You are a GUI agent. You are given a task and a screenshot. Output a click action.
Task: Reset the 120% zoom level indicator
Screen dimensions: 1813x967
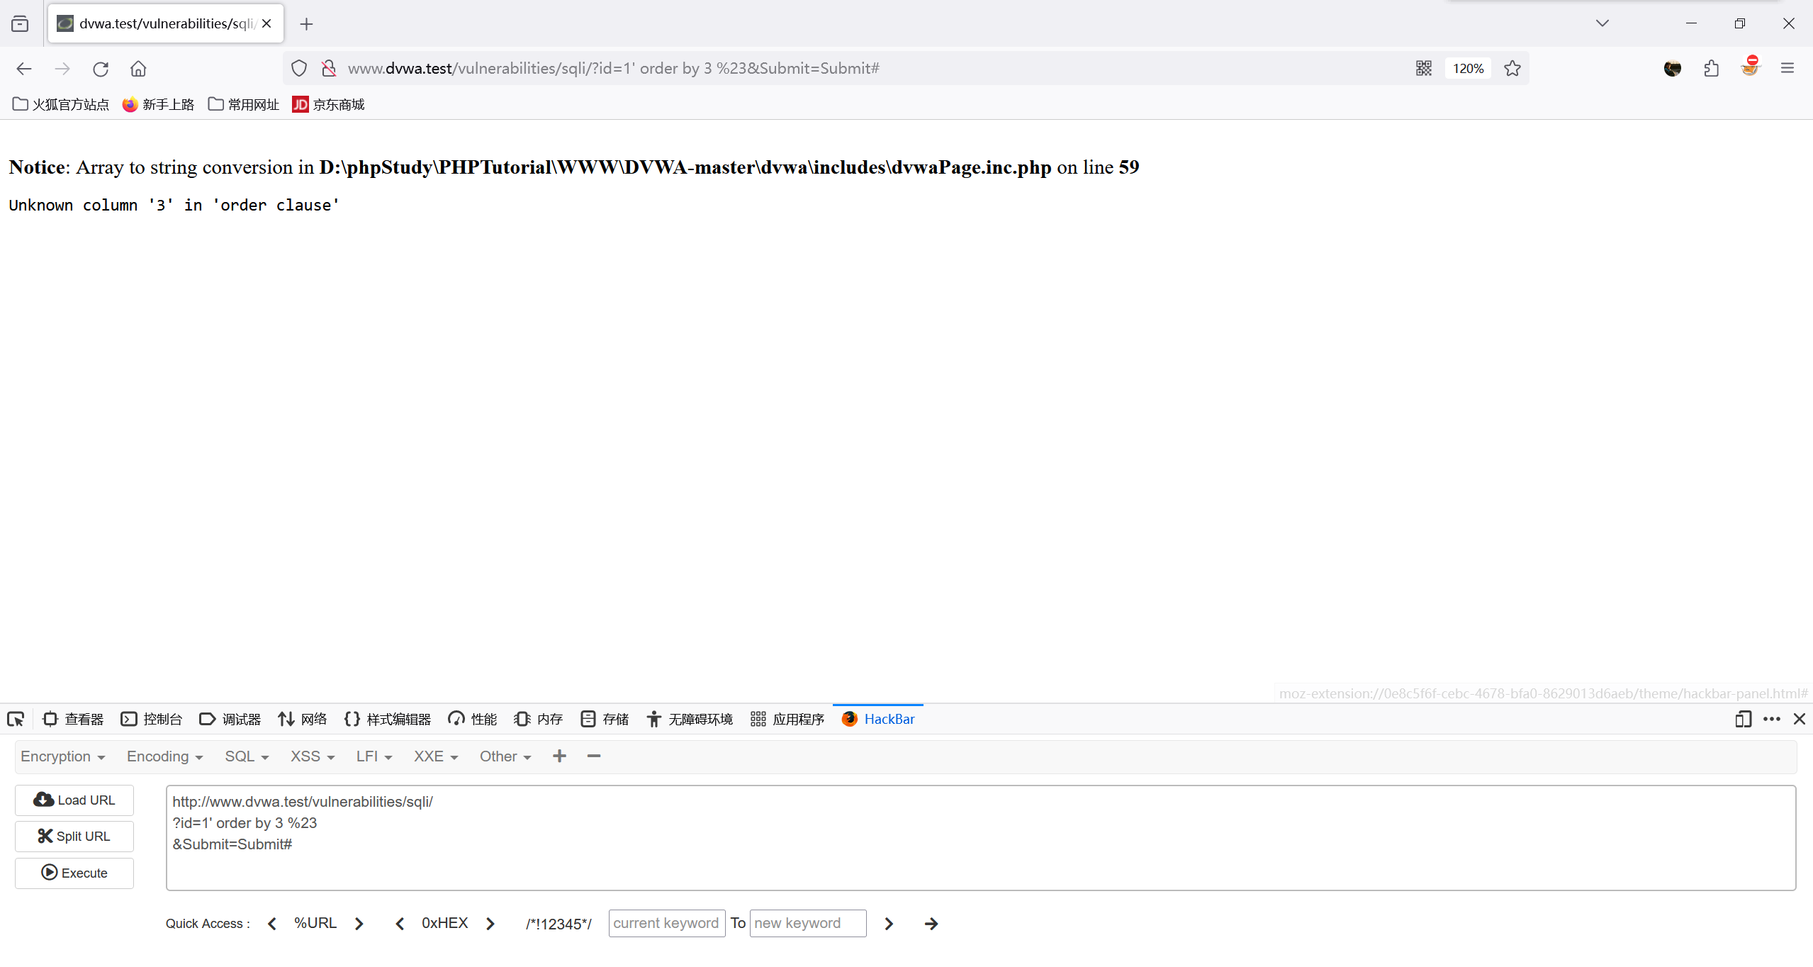[1468, 68]
